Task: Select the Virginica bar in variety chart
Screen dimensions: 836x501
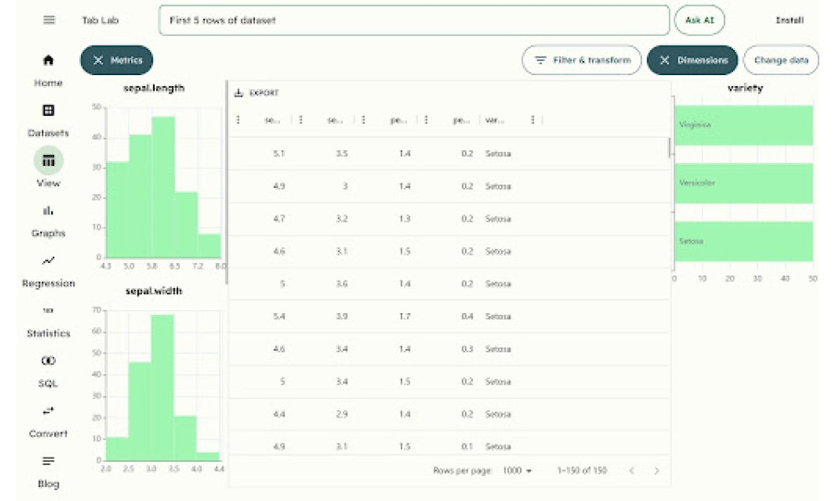Action: click(x=744, y=125)
